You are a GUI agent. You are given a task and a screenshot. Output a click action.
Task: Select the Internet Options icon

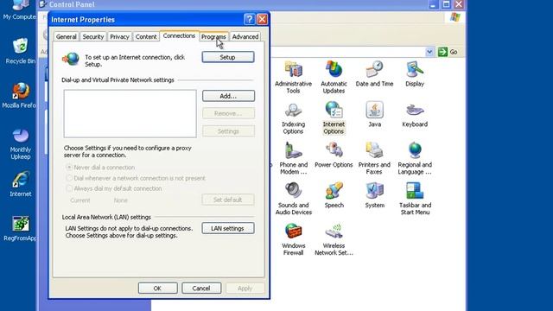click(x=334, y=118)
